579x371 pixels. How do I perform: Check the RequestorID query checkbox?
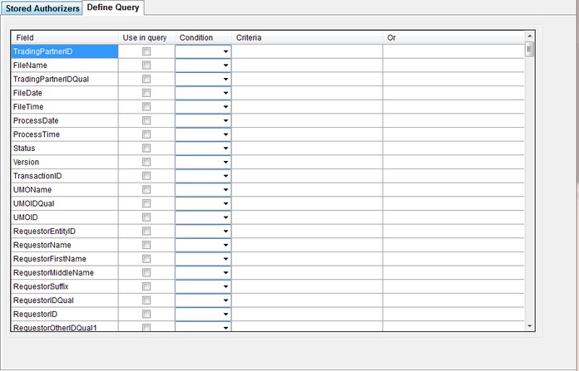[146, 315]
